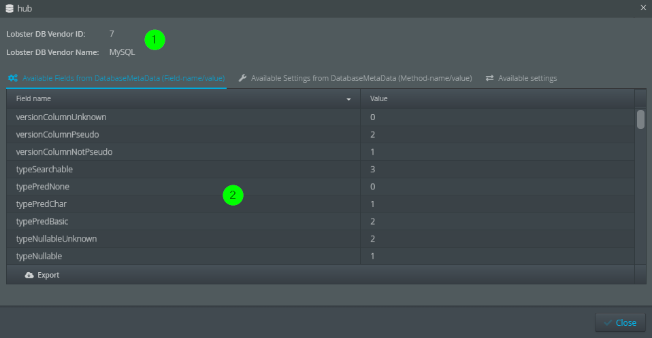Close the hub dialog with top-right X
Viewport: 652px width, 338px height.
pyautogui.click(x=643, y=7)
